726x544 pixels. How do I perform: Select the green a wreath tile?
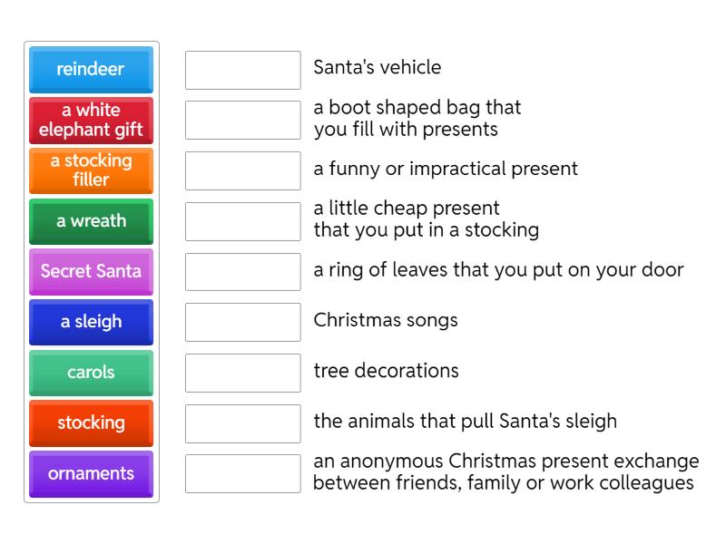(x=91, y=221)
